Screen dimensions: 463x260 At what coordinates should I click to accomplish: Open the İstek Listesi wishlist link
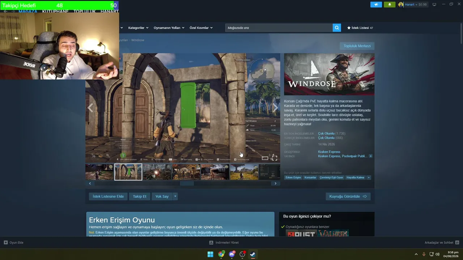pos(360,28)
